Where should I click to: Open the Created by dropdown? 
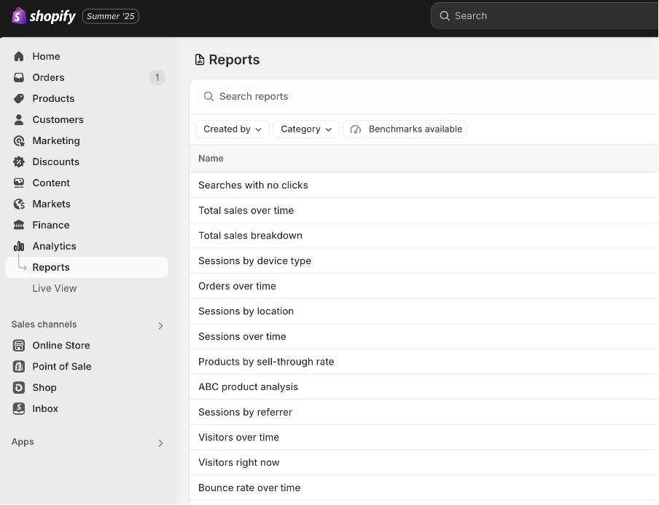(x=232, y=129)
